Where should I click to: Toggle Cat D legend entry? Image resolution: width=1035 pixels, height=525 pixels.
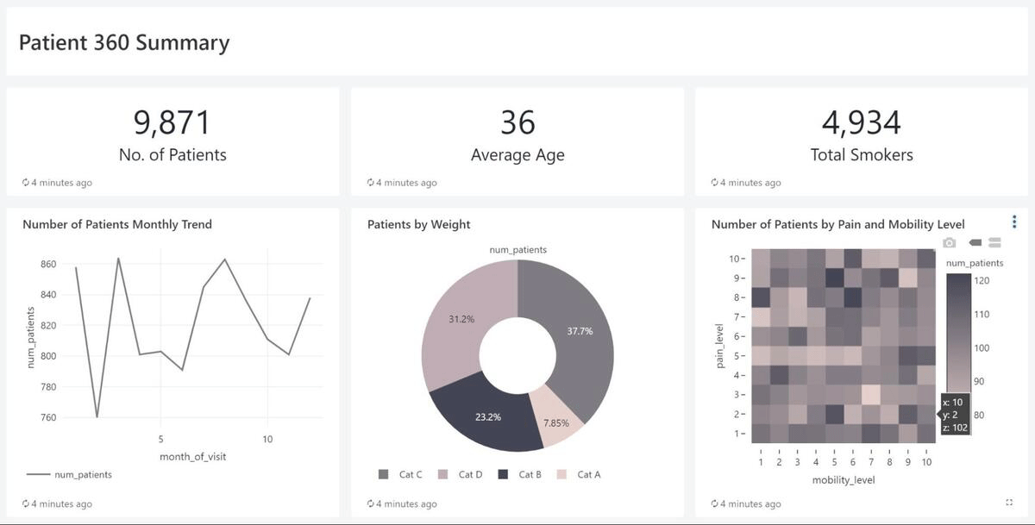tap(461, 474)
